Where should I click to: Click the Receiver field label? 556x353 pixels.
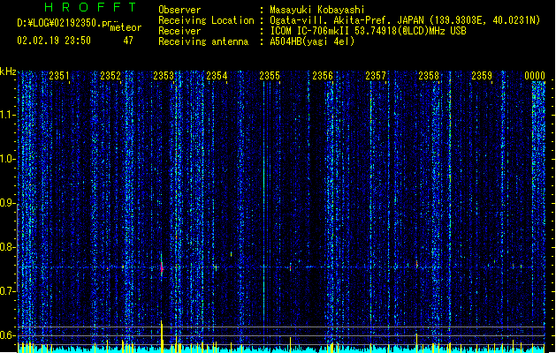179,31
